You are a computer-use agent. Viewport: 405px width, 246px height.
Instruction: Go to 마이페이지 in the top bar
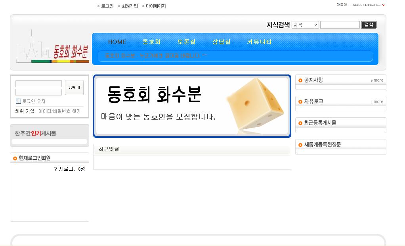coord(156,6)
